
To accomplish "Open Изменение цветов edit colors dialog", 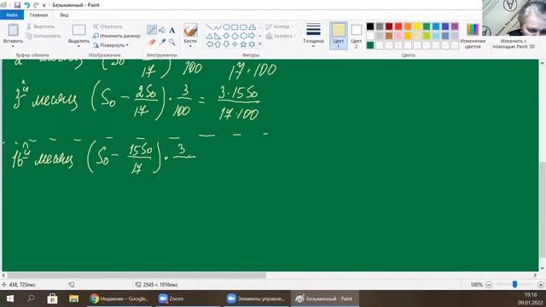I will coord(473,36).
